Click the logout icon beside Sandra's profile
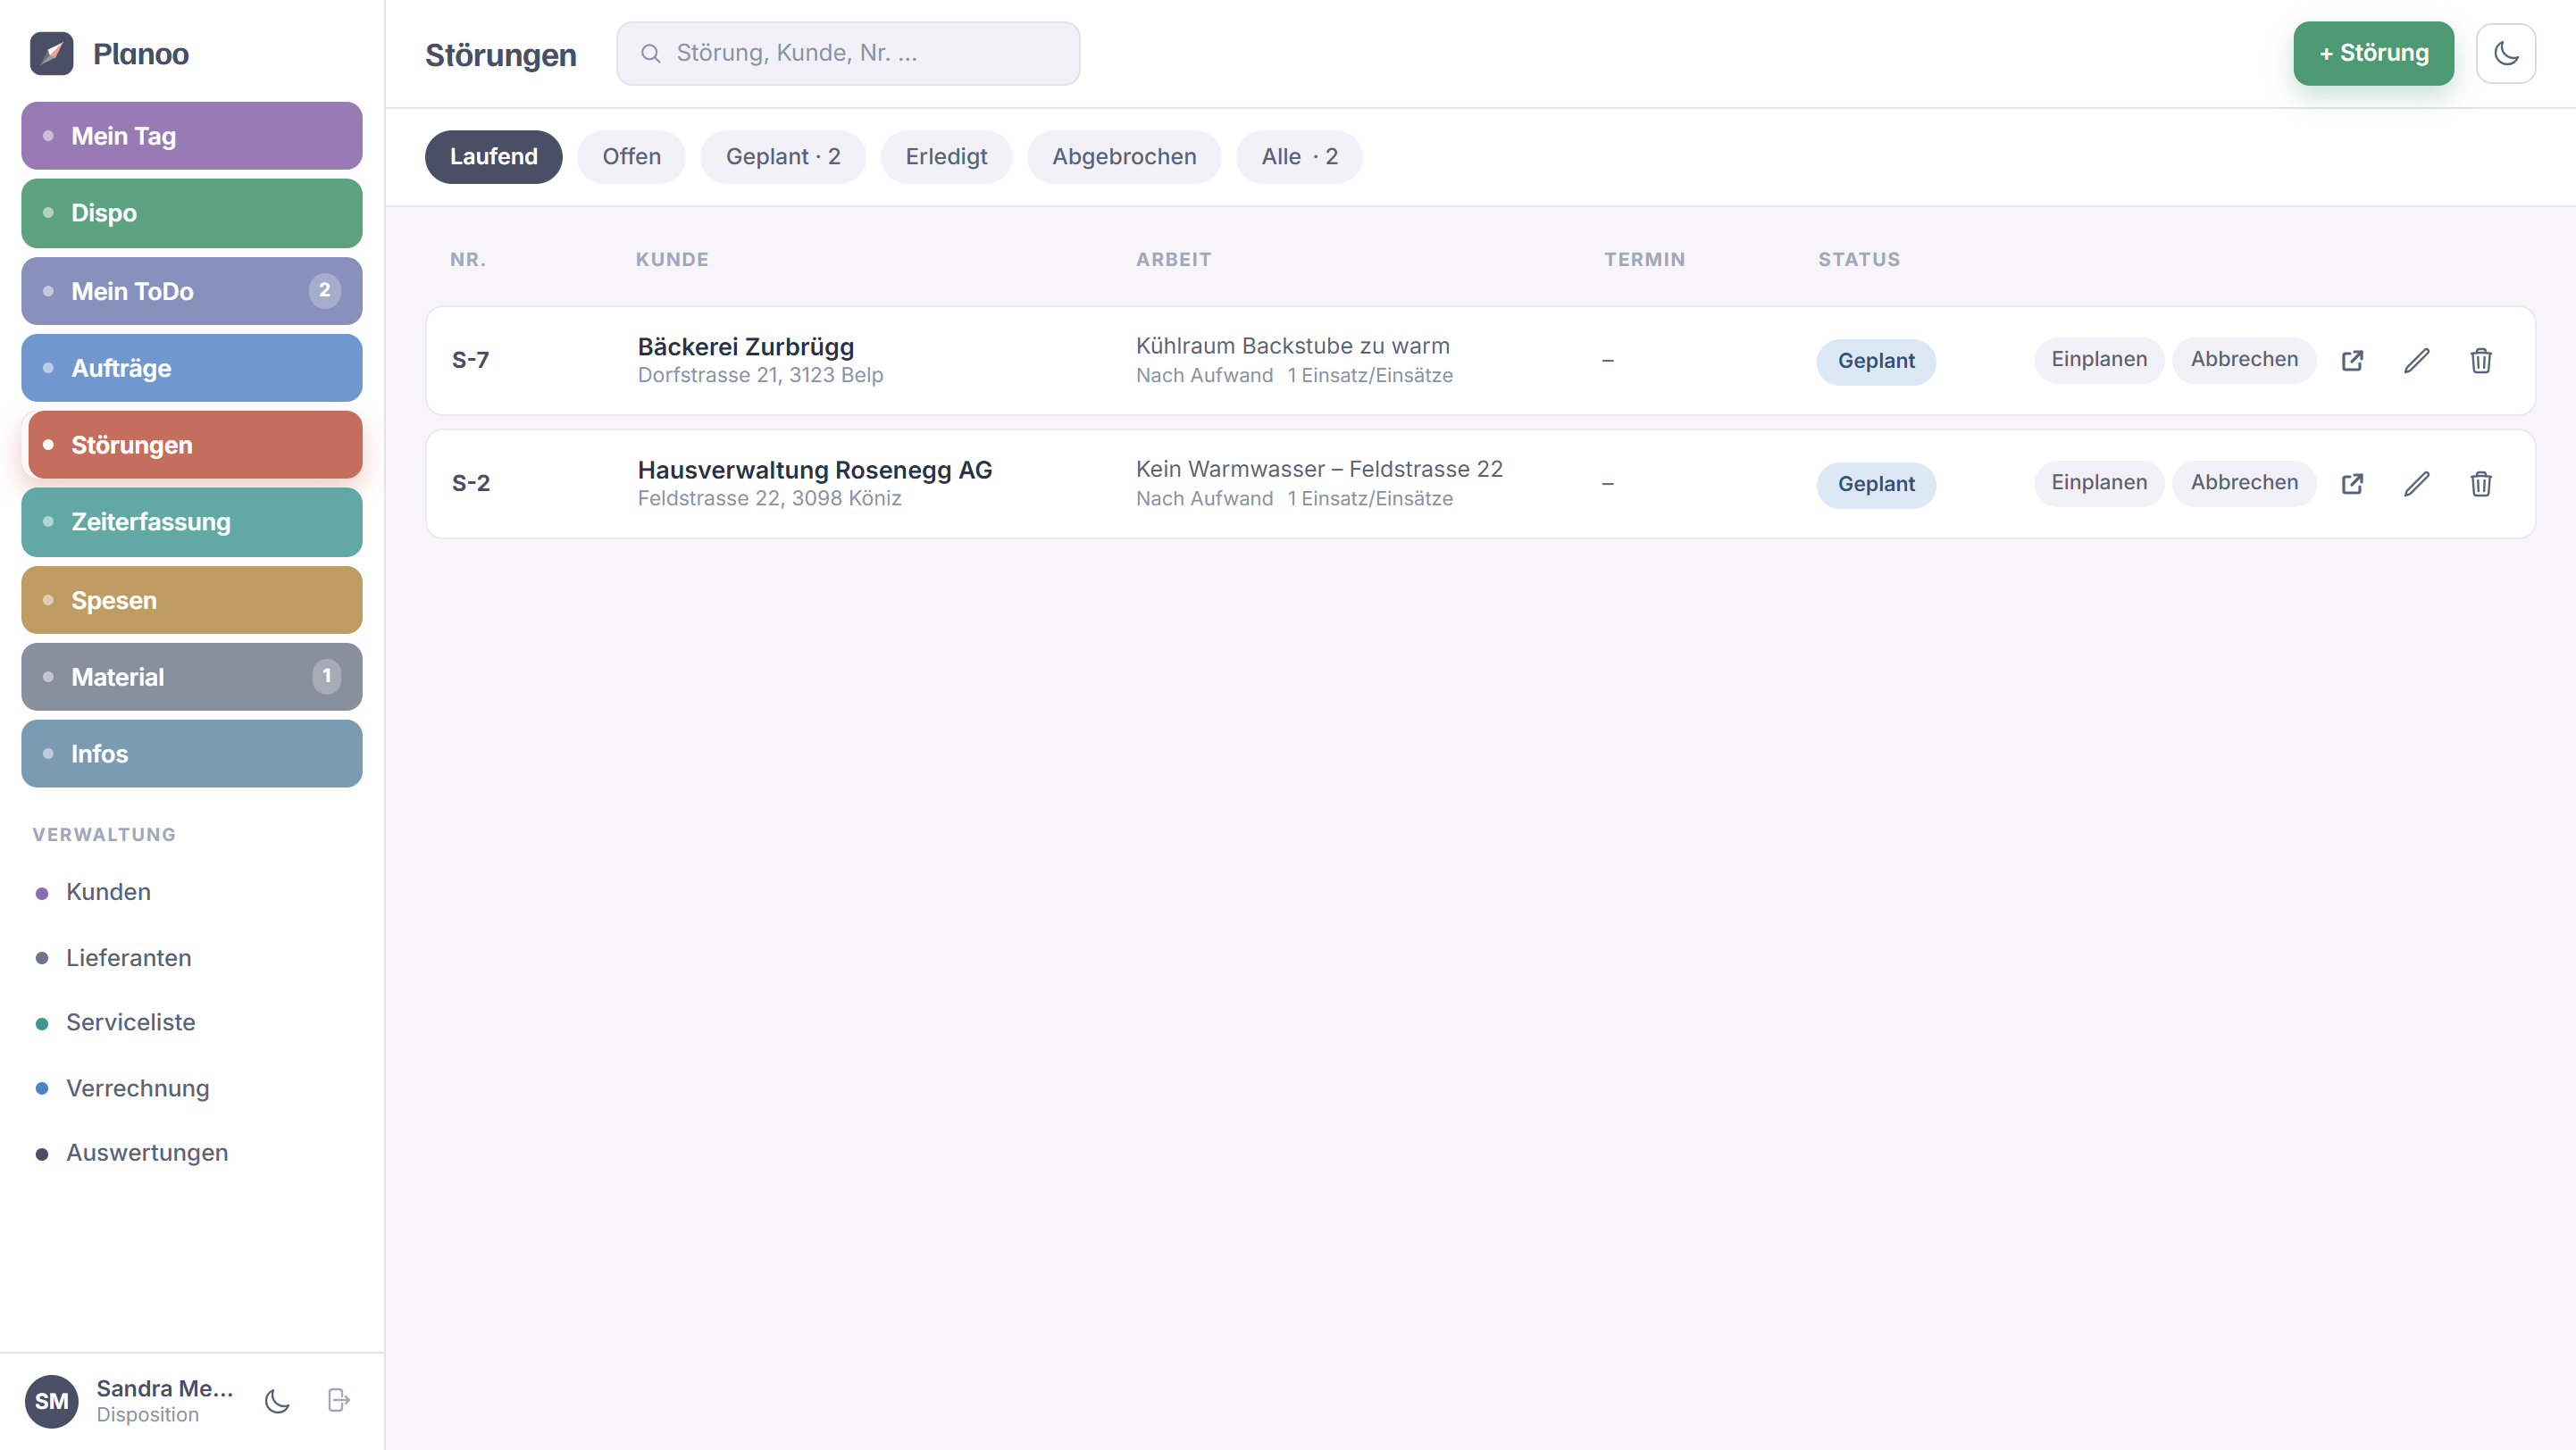The height and width of the screenshot is (1450, 2576). 339,1400
